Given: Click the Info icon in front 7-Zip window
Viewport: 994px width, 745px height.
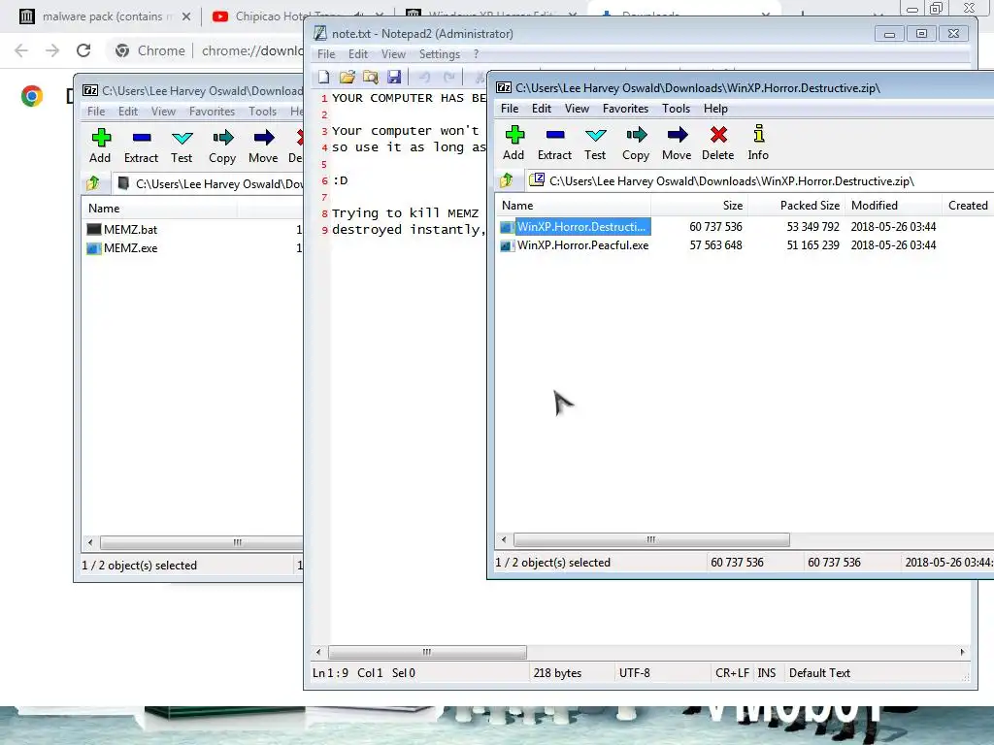Looking at the screenshot, I should [x=758, y=134].
